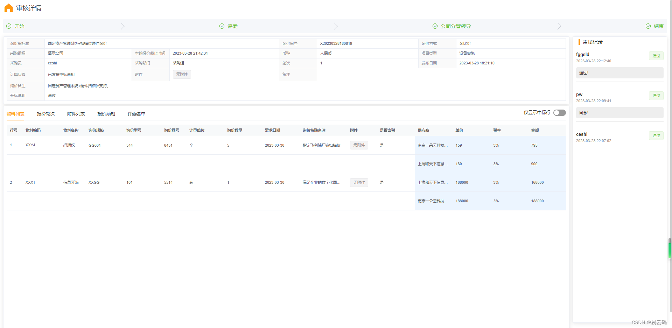The image size is (672, 328).
Task: Click the 通过! comment box
Action: 619,73
